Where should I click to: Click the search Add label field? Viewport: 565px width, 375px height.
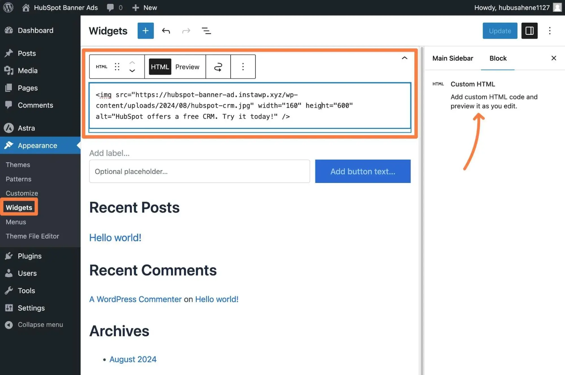pyautogui.click(x=109, y=153)
